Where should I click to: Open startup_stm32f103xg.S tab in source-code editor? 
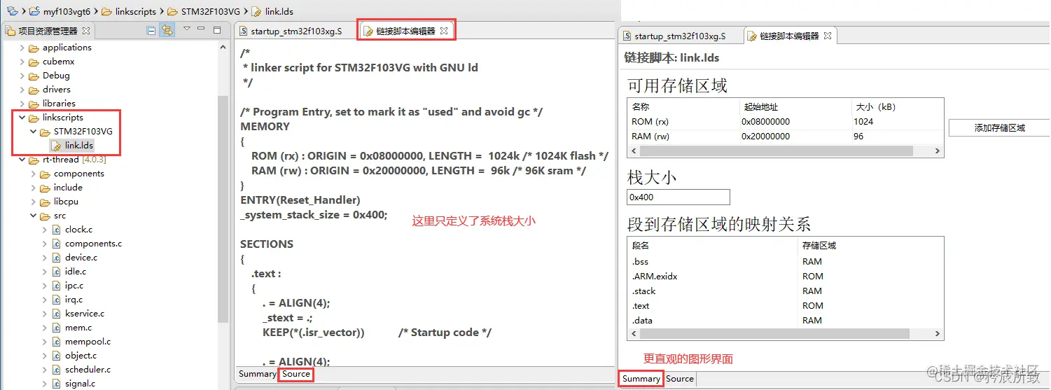point(295,32)
